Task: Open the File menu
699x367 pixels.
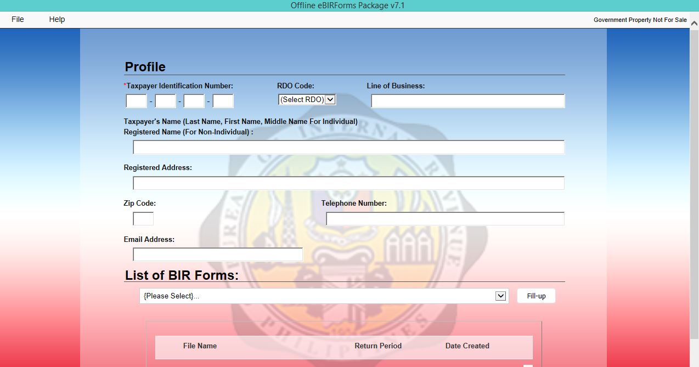Action: point(17,19)
